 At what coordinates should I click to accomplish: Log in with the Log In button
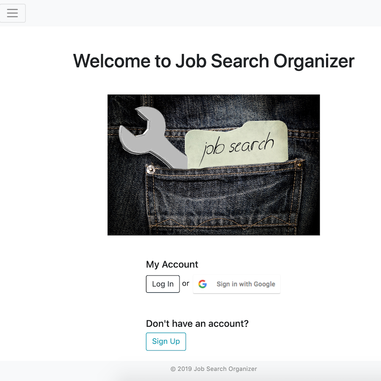[163, 284]
